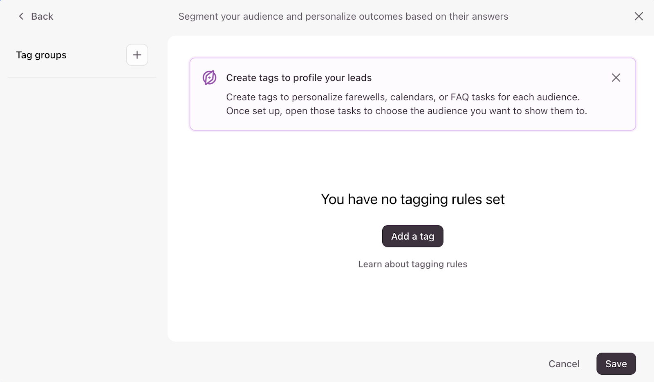
Task: Click the empty footer area left of Cancel
Action: pyautogui.click(x=327, y=364)
